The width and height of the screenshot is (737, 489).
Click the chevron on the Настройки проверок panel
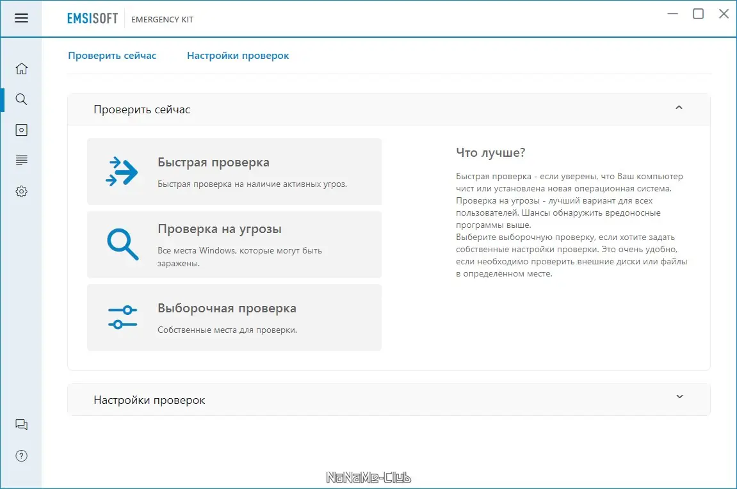pos(679,397)
